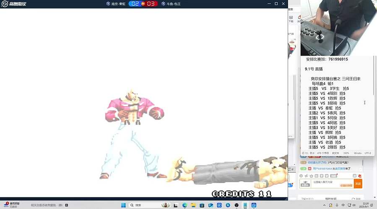
Task: Click UTF-8 encoding in Notepad status bar
Action: click(x=368, y=153)
